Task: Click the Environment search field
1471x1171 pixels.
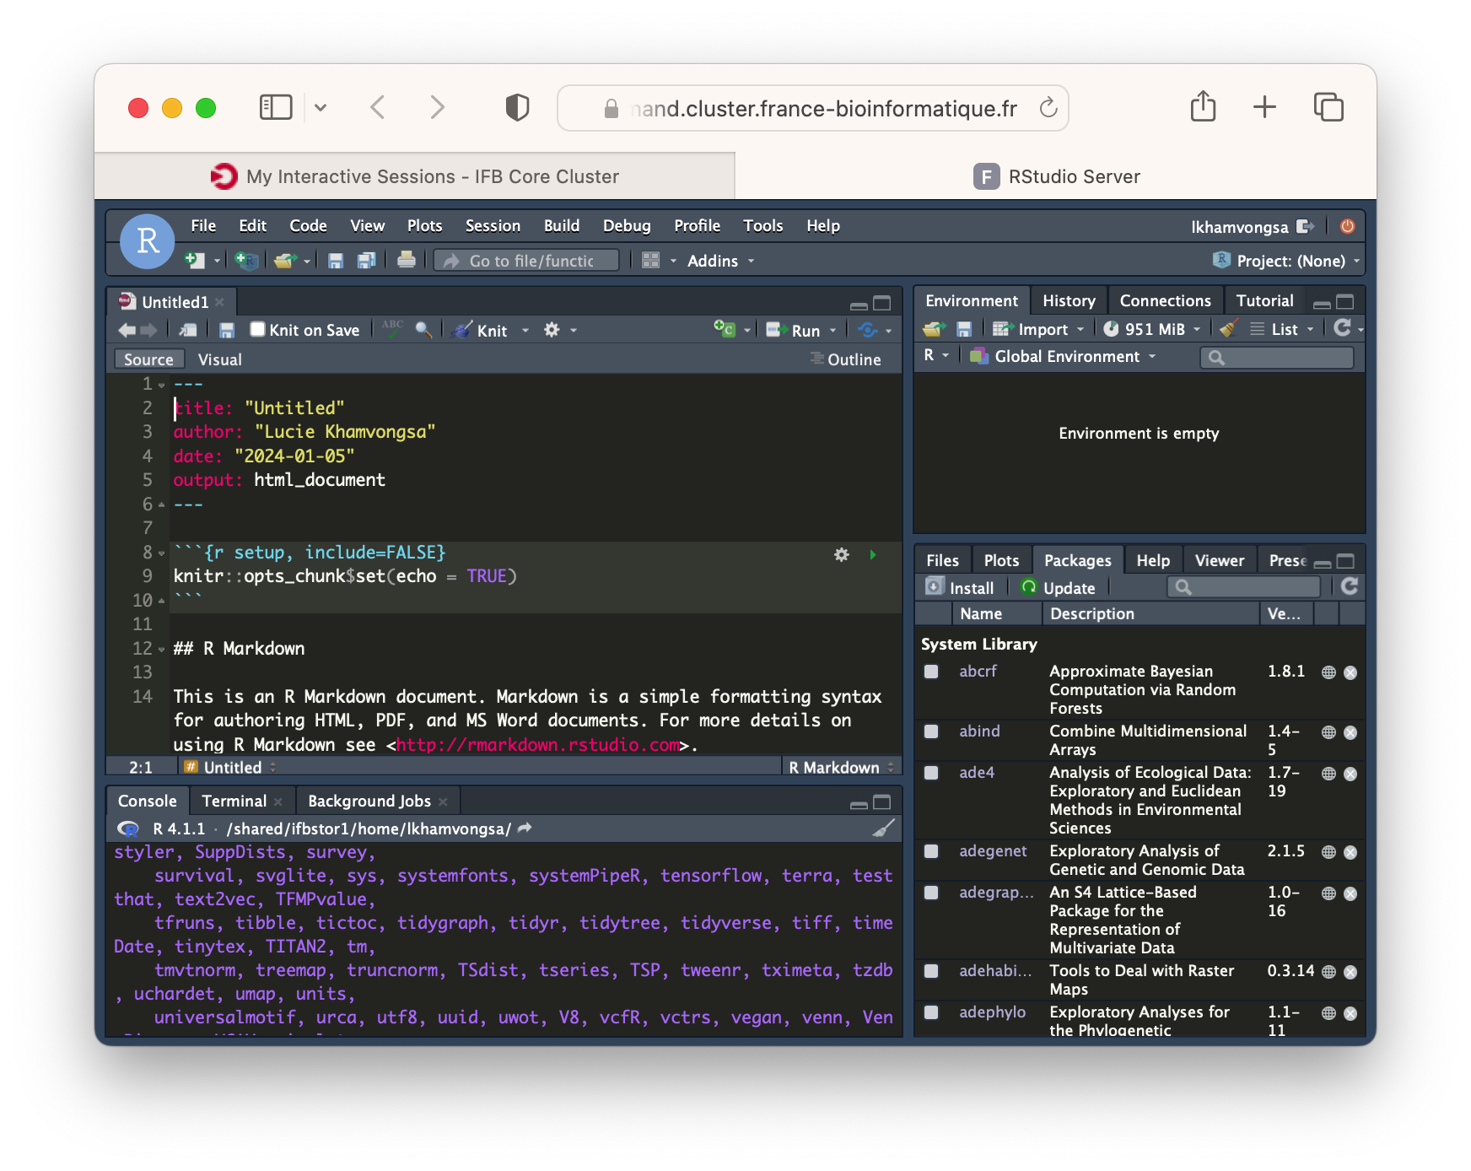Action: point(1277,357)
